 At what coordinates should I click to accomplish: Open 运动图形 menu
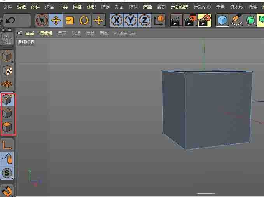tap(202, 7)
